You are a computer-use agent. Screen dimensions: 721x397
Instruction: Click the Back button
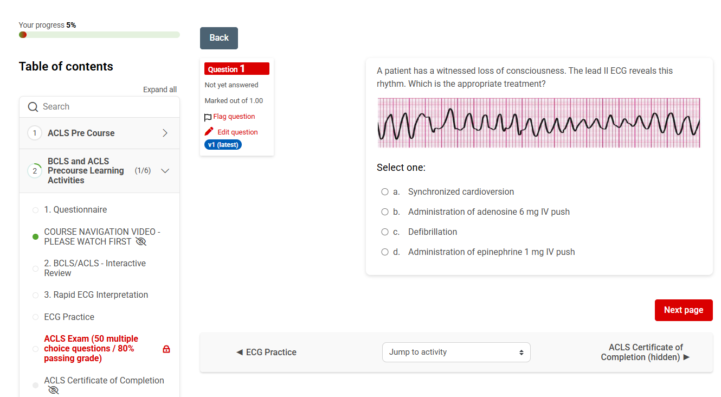tap(219, 38)
